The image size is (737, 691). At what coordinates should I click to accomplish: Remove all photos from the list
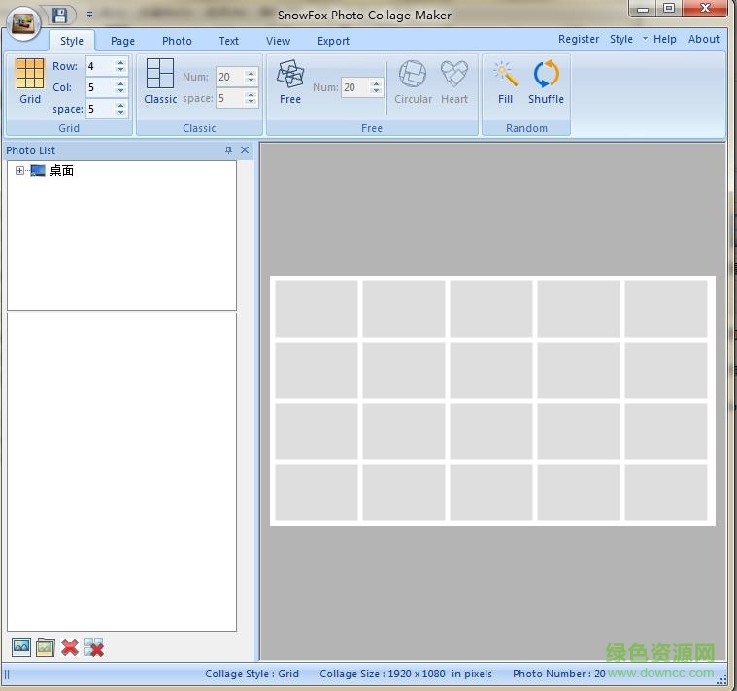94,647
